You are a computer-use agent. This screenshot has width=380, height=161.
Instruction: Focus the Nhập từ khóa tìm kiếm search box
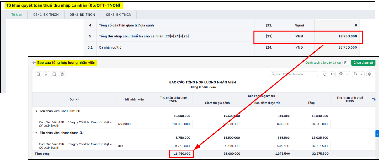pyautogui.click(x=294, y=74)
